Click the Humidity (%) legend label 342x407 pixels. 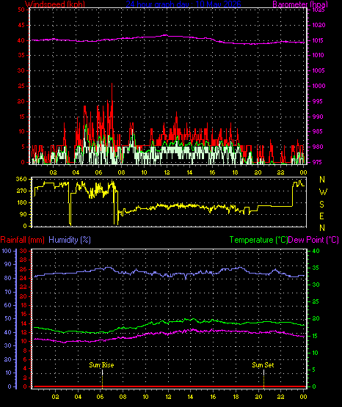coord(70,240)
